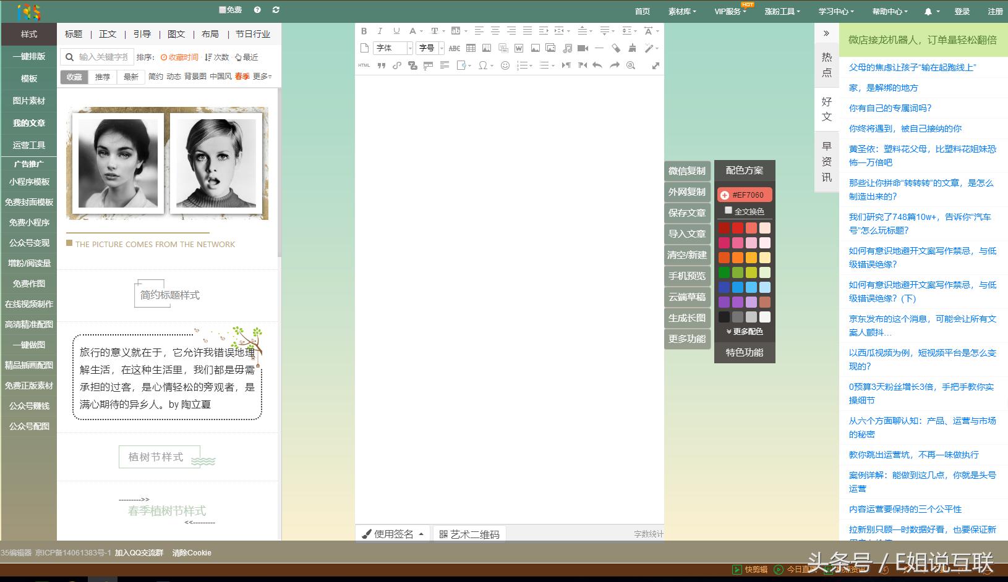This screenshot has width=1008, height=582.
Task: Switch to the 推荐 tab
Action: click(x=103, y=77)
